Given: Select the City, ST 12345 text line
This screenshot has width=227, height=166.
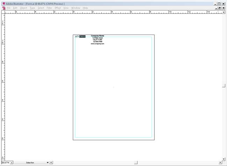Looking at the screenshot, I should point(97,40).
